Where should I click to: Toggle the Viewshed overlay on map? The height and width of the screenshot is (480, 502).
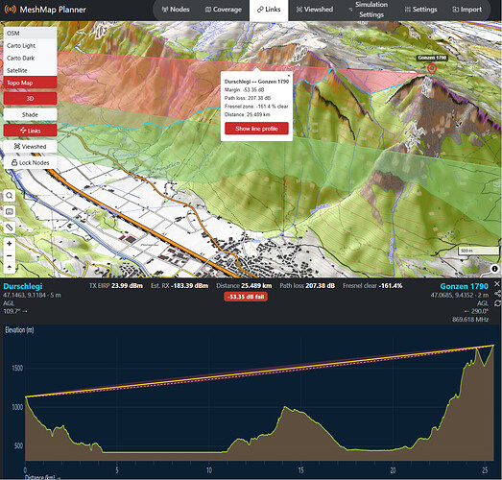[30, 146]
